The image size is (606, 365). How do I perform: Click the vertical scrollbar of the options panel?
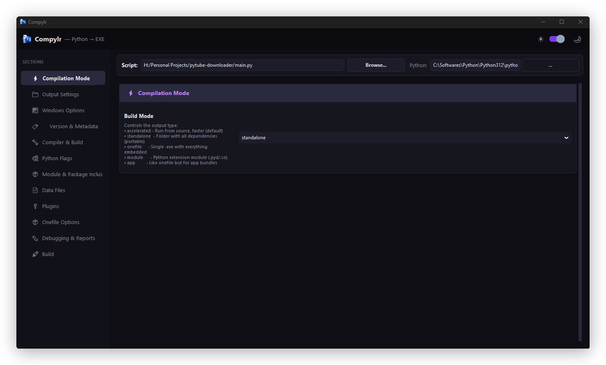tap(580, 212)
